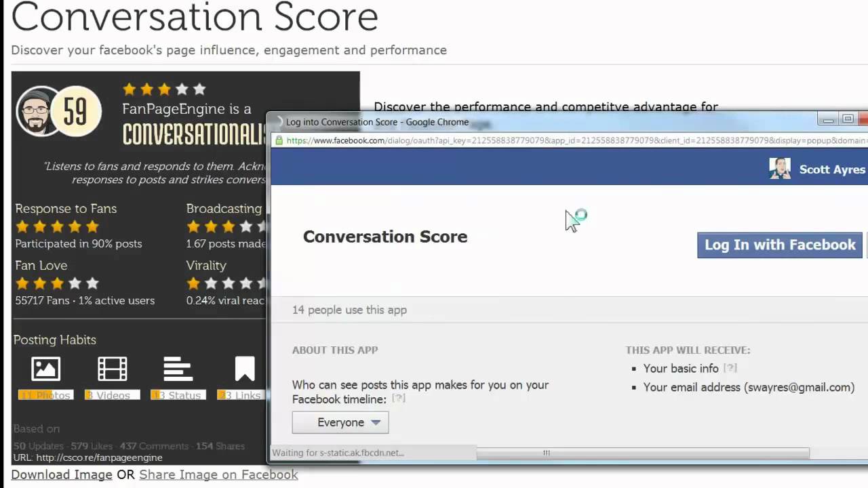Click the Log In with Facebook button
The image size is (868, 488).
780,245
